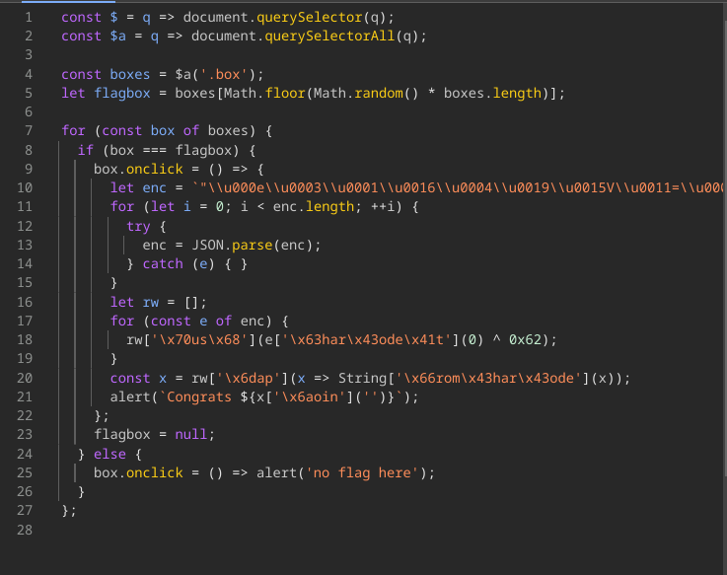Click line number 24 in the gutter
The width and height of the screenshot is (727, 575).
pyautogui.click(x=24, y=454)
